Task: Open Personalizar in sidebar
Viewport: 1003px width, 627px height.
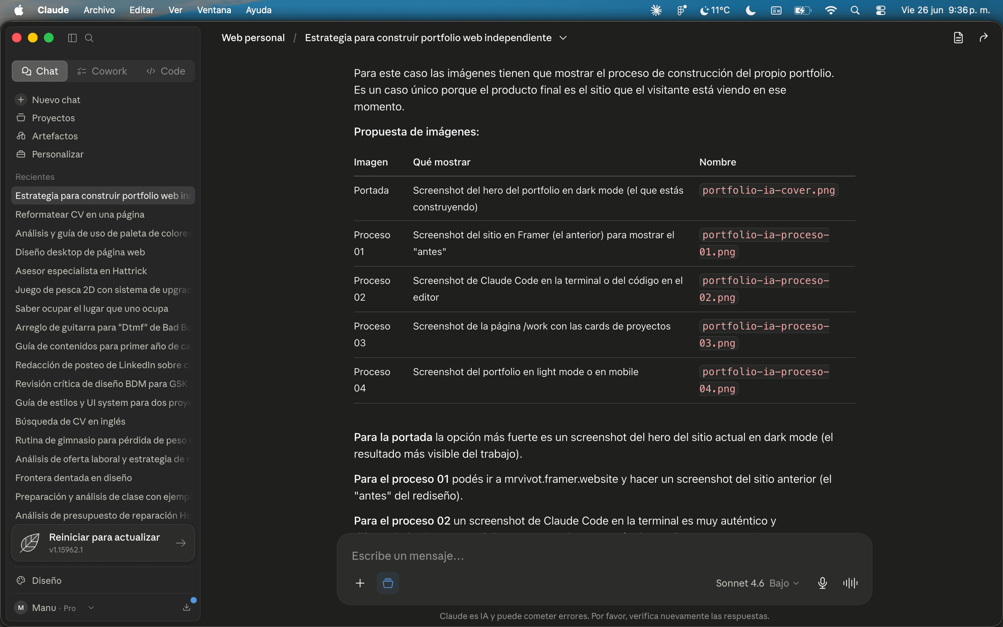Action: click(103, 154)
